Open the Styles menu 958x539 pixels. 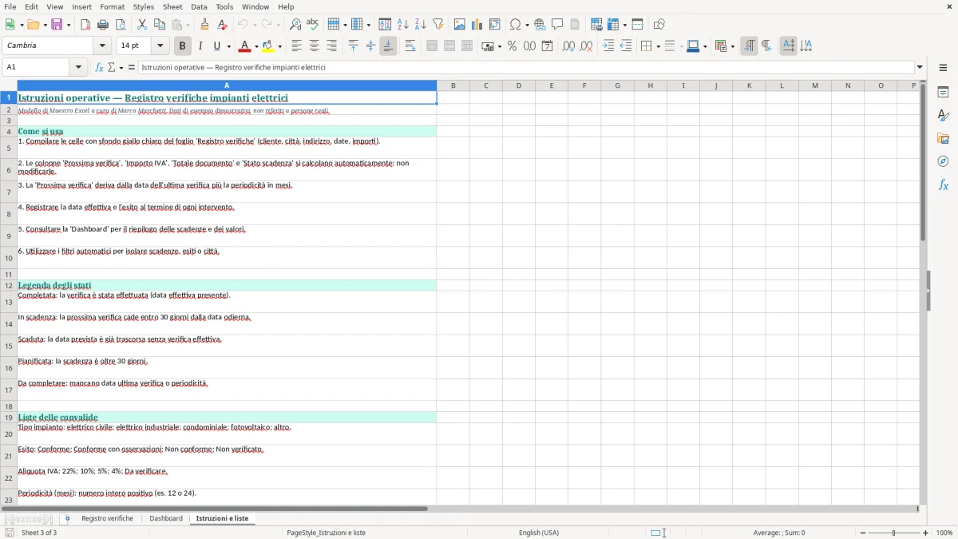pyautogui.click(x=144, y=6)
